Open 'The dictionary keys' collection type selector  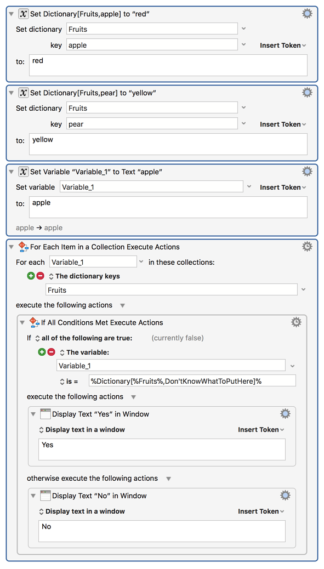(x=84, y=276)
